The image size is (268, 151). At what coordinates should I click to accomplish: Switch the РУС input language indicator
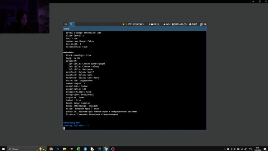tap(250, 149)
